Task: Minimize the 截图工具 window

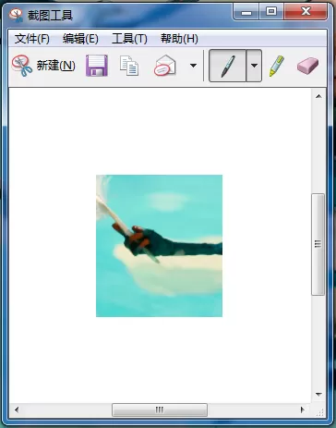Action: point(246,12)
